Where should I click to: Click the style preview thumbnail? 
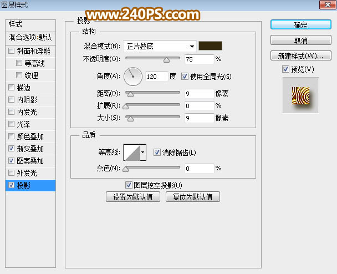pos(300,95)
